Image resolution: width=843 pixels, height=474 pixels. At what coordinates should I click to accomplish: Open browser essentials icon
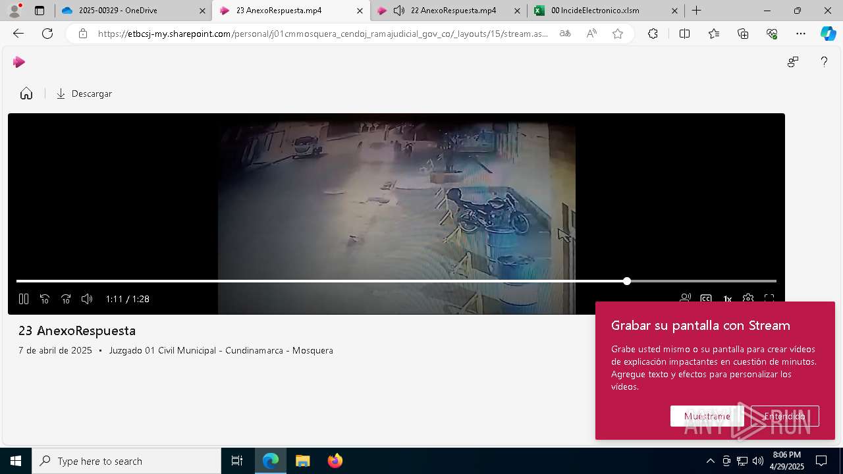[772, 34]
